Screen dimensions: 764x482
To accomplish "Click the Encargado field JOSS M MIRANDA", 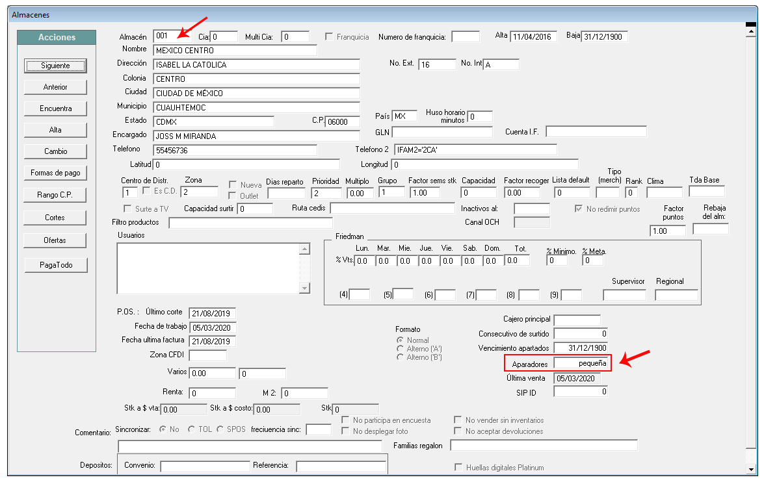I will pyautogui.click(x=256, y=136).
